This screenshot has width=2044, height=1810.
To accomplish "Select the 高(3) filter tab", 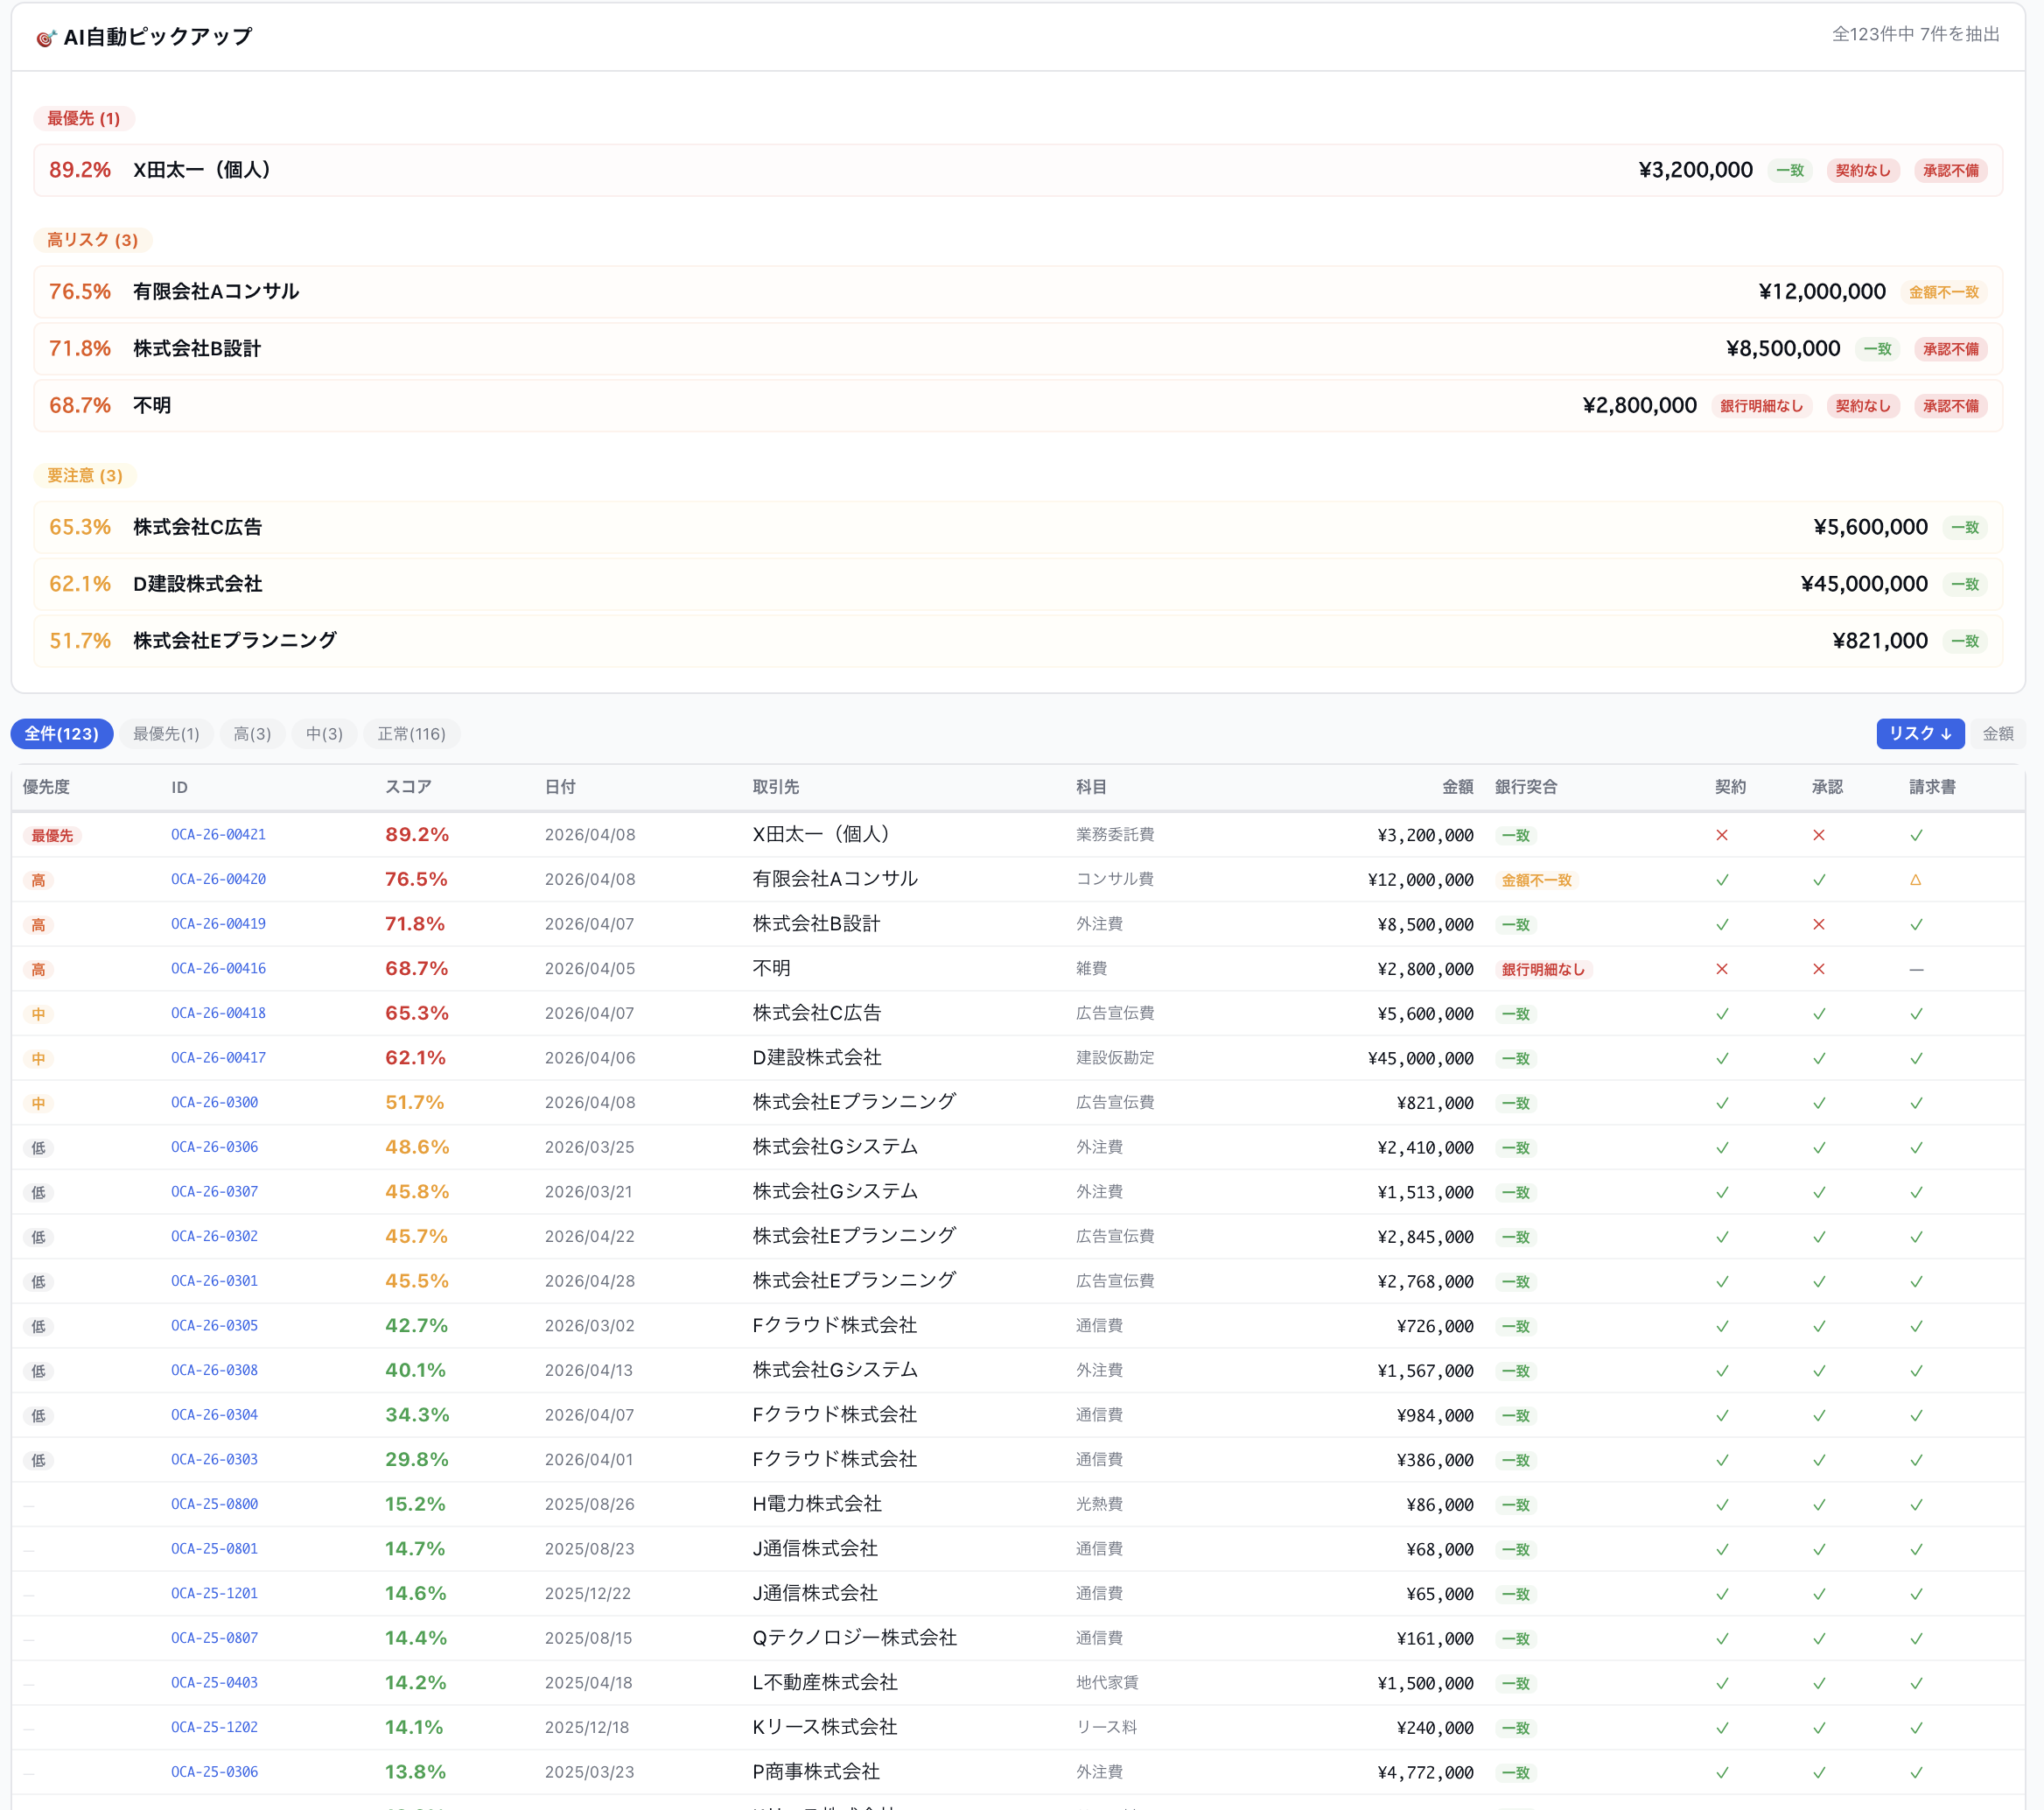I will click(252, 734).
